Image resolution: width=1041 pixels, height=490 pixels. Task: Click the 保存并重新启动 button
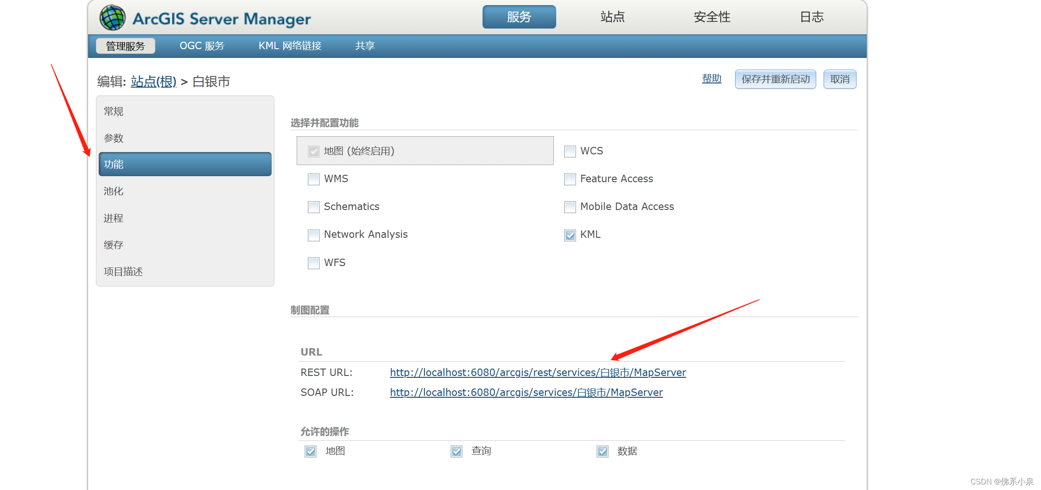point(775,79)
